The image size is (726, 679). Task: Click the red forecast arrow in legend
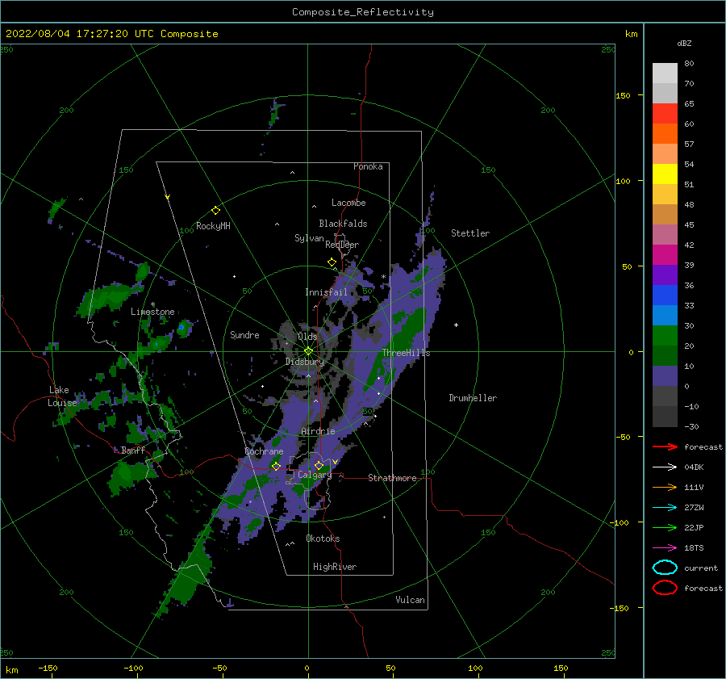point(665,446)
